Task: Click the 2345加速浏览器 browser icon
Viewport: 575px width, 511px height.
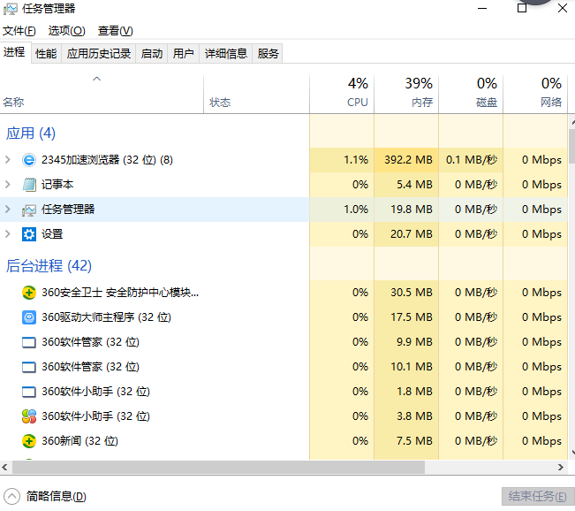Action: (x=29, y=160)
